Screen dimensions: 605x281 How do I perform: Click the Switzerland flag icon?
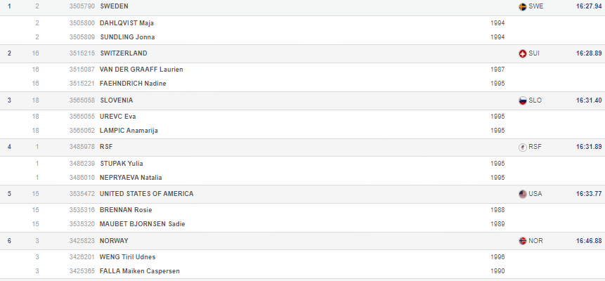[522, 53]
